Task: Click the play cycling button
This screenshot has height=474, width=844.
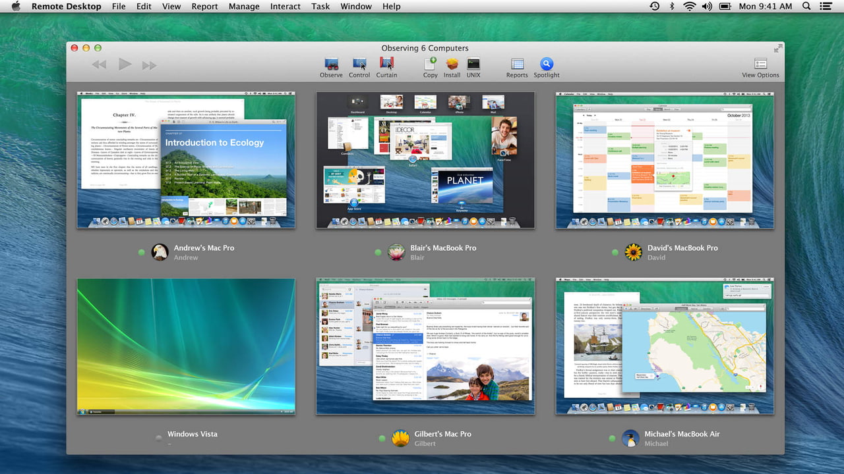Action: (x=125, y=64)
